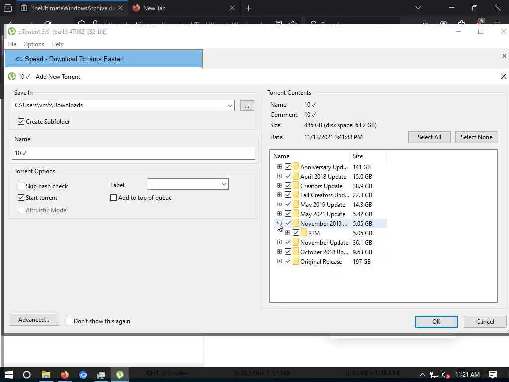Close the New Tab browser tab

point(232,8)
